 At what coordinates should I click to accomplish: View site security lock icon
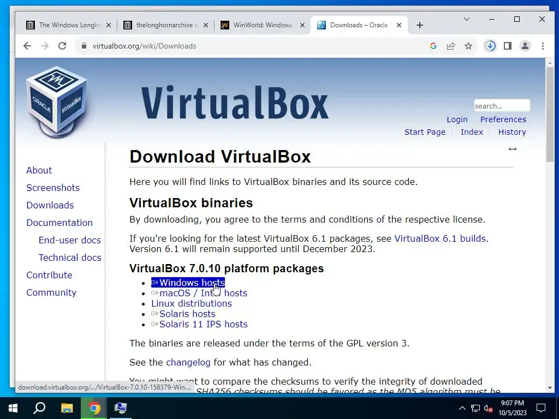(84, 46)
